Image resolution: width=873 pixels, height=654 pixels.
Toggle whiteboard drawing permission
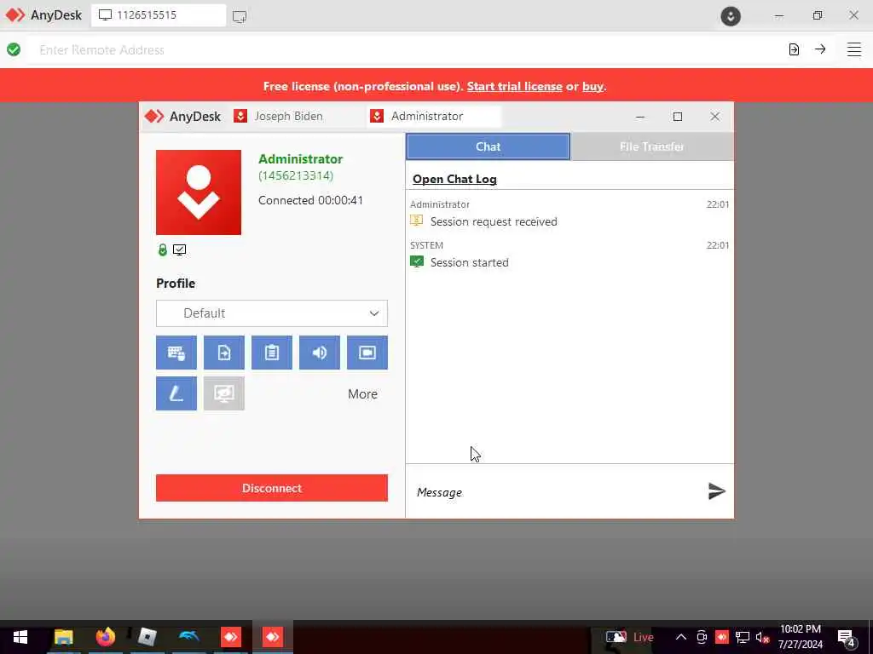pos(176,393)
